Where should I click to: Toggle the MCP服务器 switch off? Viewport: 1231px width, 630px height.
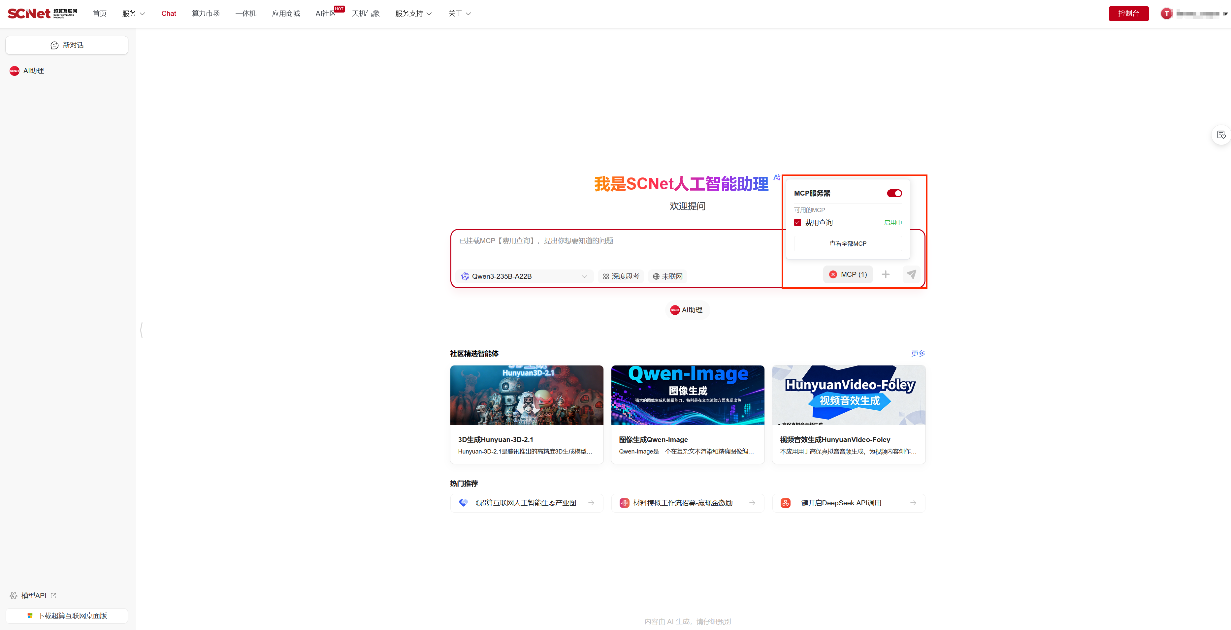point(894,193)
